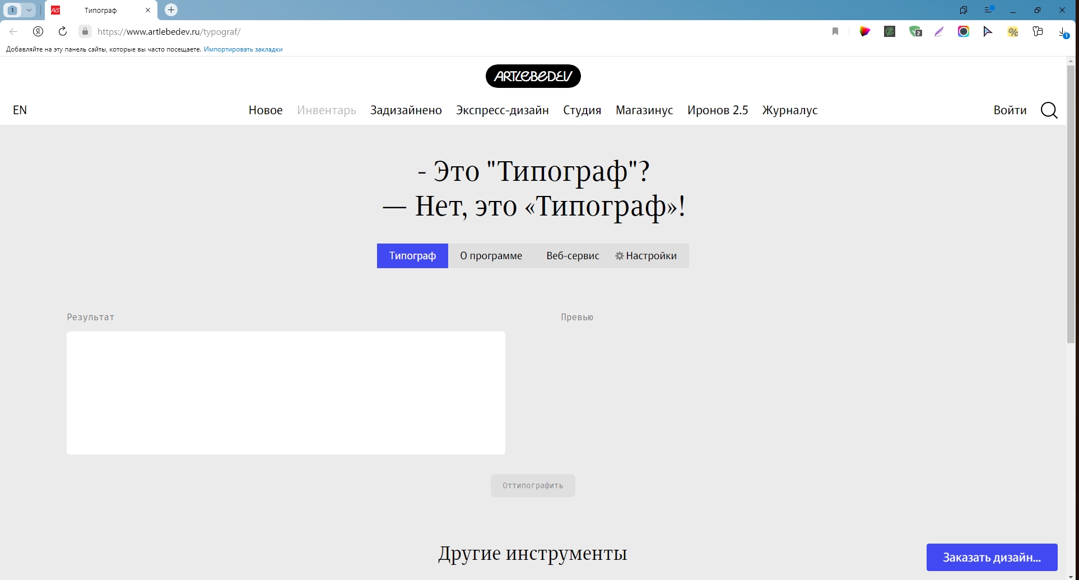Open the extensions puzzle icon
1079x580 pixels.
tap(1038, 31)
